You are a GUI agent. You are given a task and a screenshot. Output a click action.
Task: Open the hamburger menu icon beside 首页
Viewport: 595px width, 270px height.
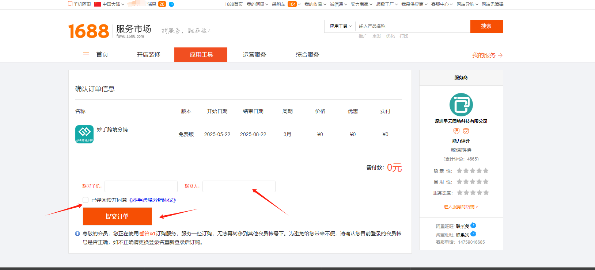pyautogui.click(x=86, y=55)
